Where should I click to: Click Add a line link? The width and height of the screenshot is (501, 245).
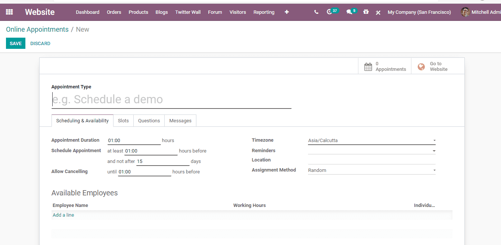click(x=63, y=215)
